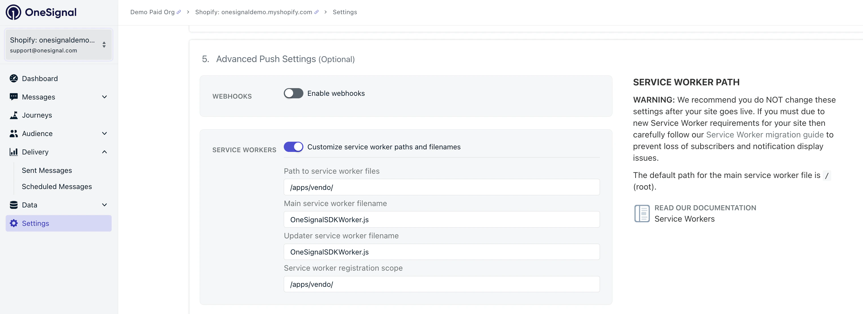Click the Messages speech-bubble icon

pyautogui.click(x=14, y=97)
